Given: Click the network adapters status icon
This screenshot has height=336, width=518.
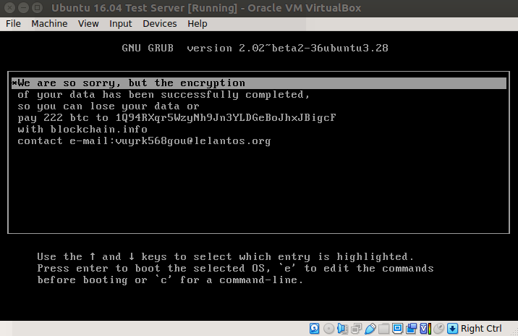Looking at the screenshot, I should [356, 328].
